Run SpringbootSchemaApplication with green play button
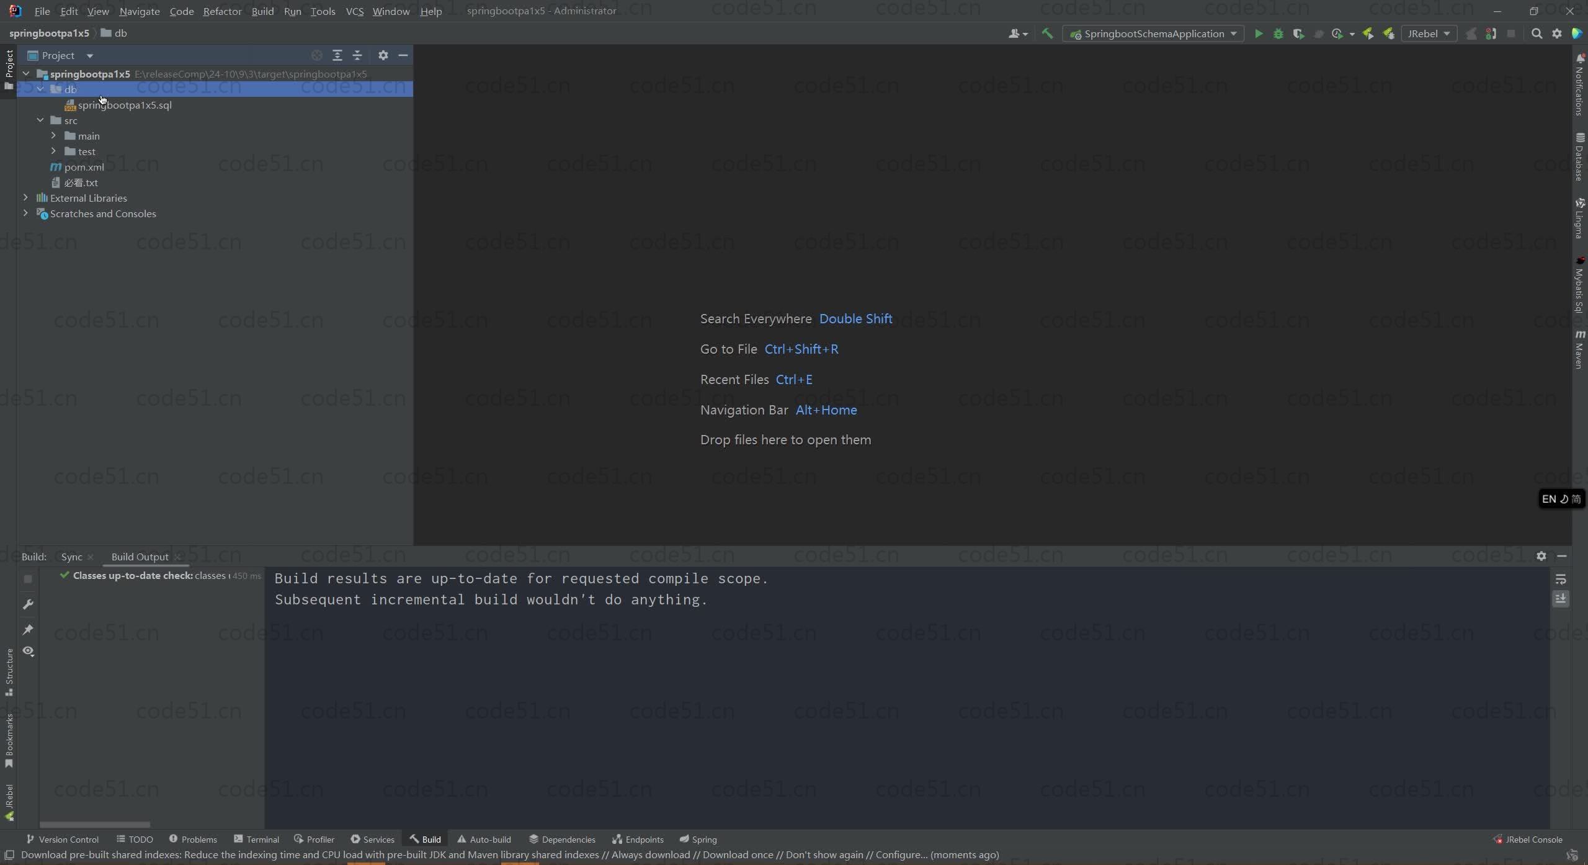 (x=1258, y=34)
